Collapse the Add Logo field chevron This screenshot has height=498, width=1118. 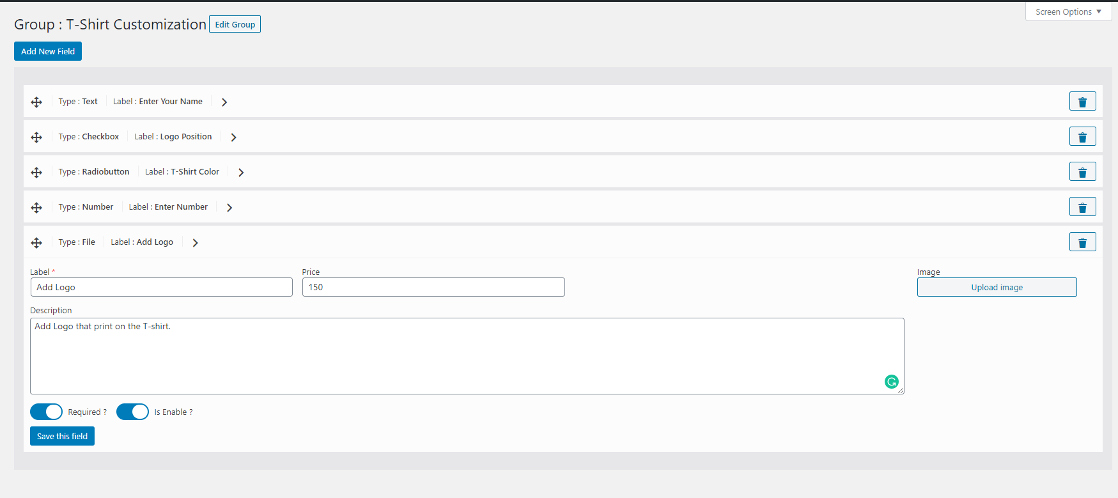coord(196,243)
